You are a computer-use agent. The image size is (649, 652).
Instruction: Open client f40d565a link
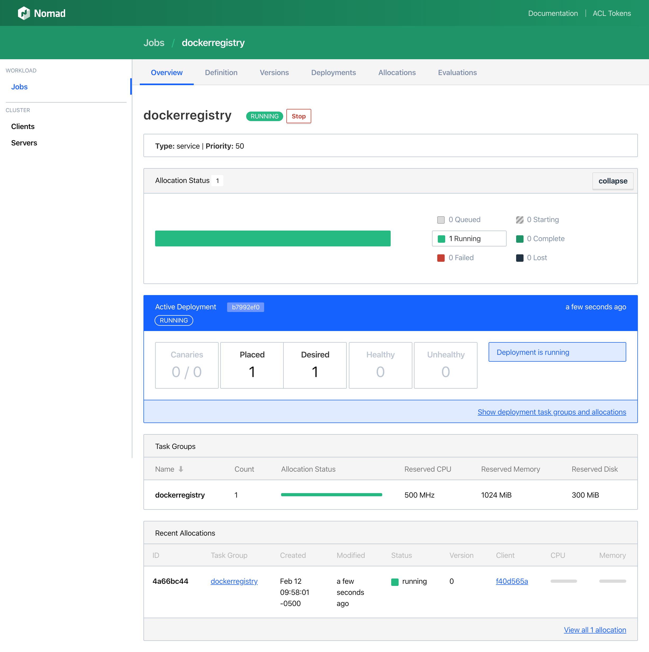512,581
